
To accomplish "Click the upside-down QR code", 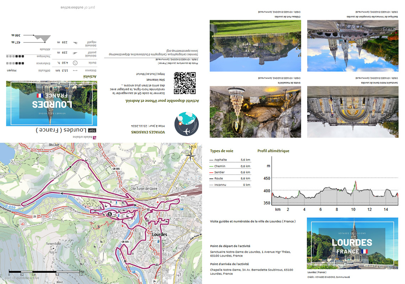I will (x=185, y=83).
